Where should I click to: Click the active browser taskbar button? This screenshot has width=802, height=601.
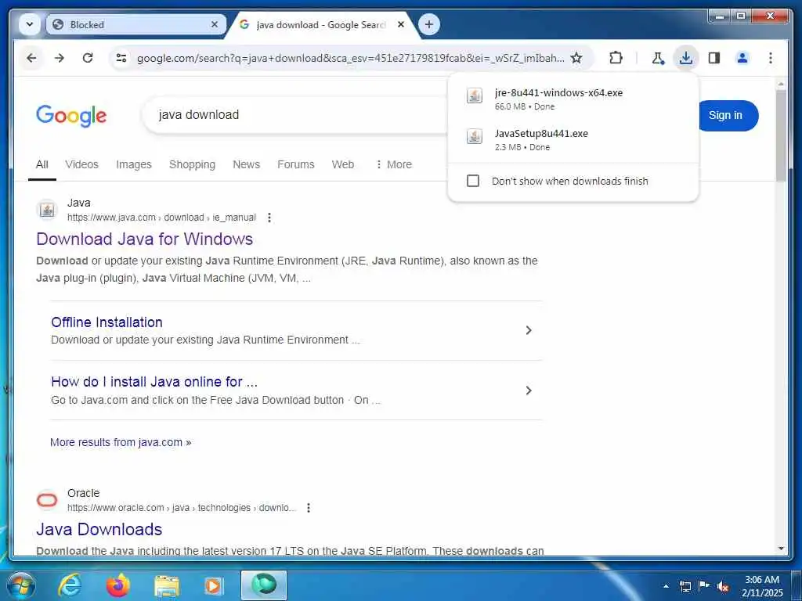click(264, 585)
